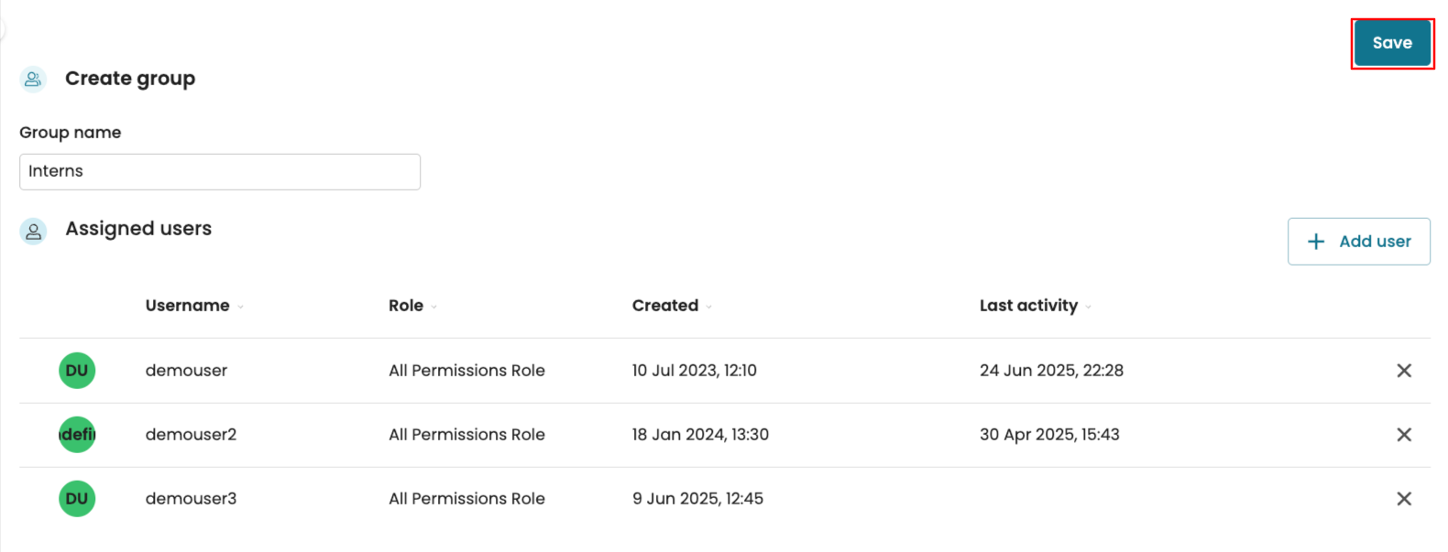Click the Create group people icon

click(x=33, y=80)
